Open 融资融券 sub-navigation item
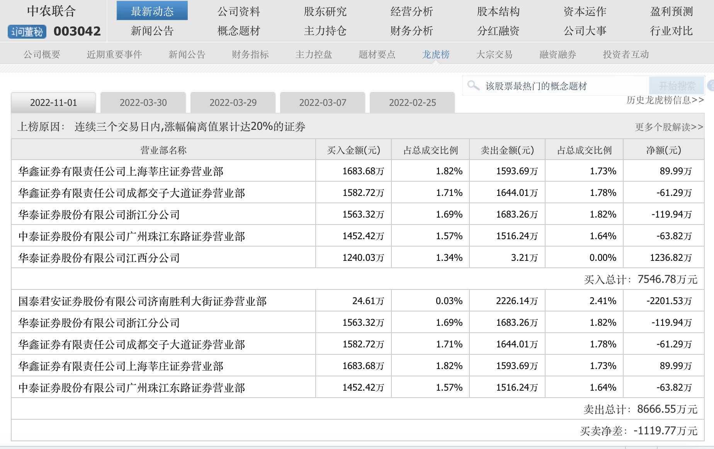This screenshot has height=449, width=714. (x=558, y=54)
